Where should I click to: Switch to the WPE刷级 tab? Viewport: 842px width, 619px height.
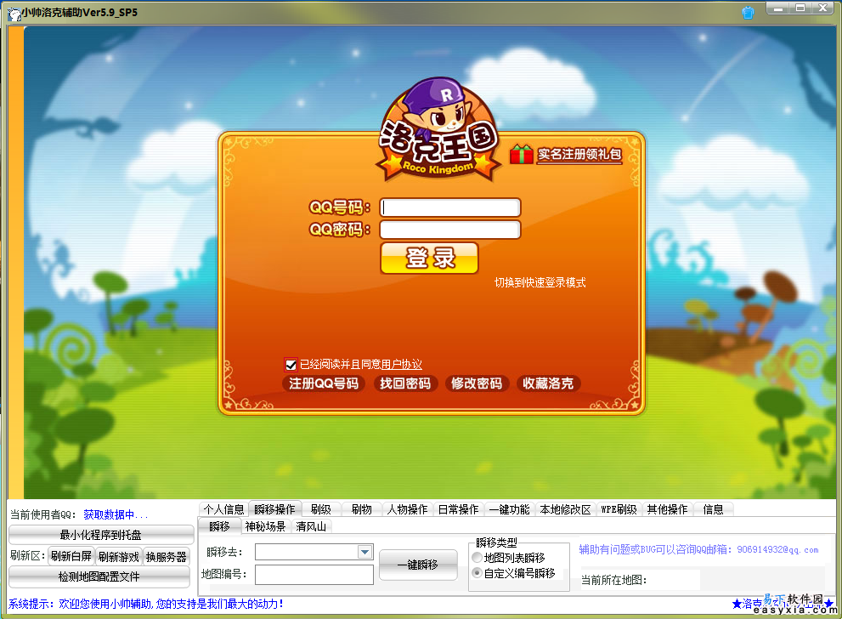click(619, 508)
